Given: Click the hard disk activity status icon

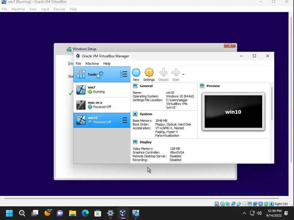Looking at the screenshot, I should pos(217,204).
